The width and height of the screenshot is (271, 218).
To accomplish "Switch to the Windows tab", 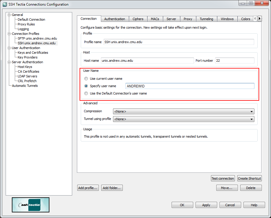I will pyautogui.click(x=227, y=19).
